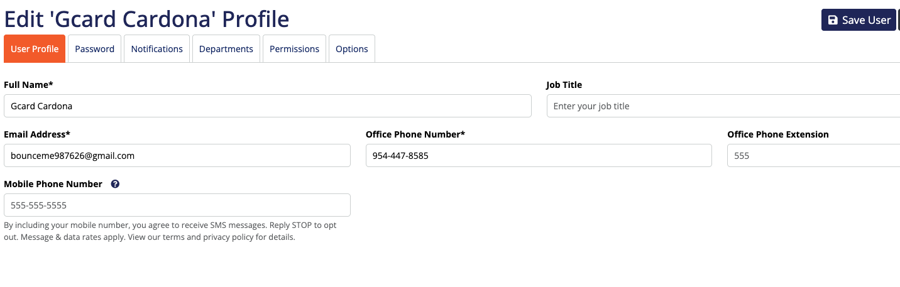
Task: Open the Permissions tab
Action: (295, 49)
